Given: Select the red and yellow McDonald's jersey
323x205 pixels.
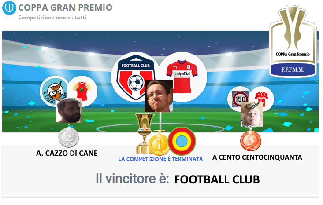Looking at the screenshot, I should tap(82, 91).
